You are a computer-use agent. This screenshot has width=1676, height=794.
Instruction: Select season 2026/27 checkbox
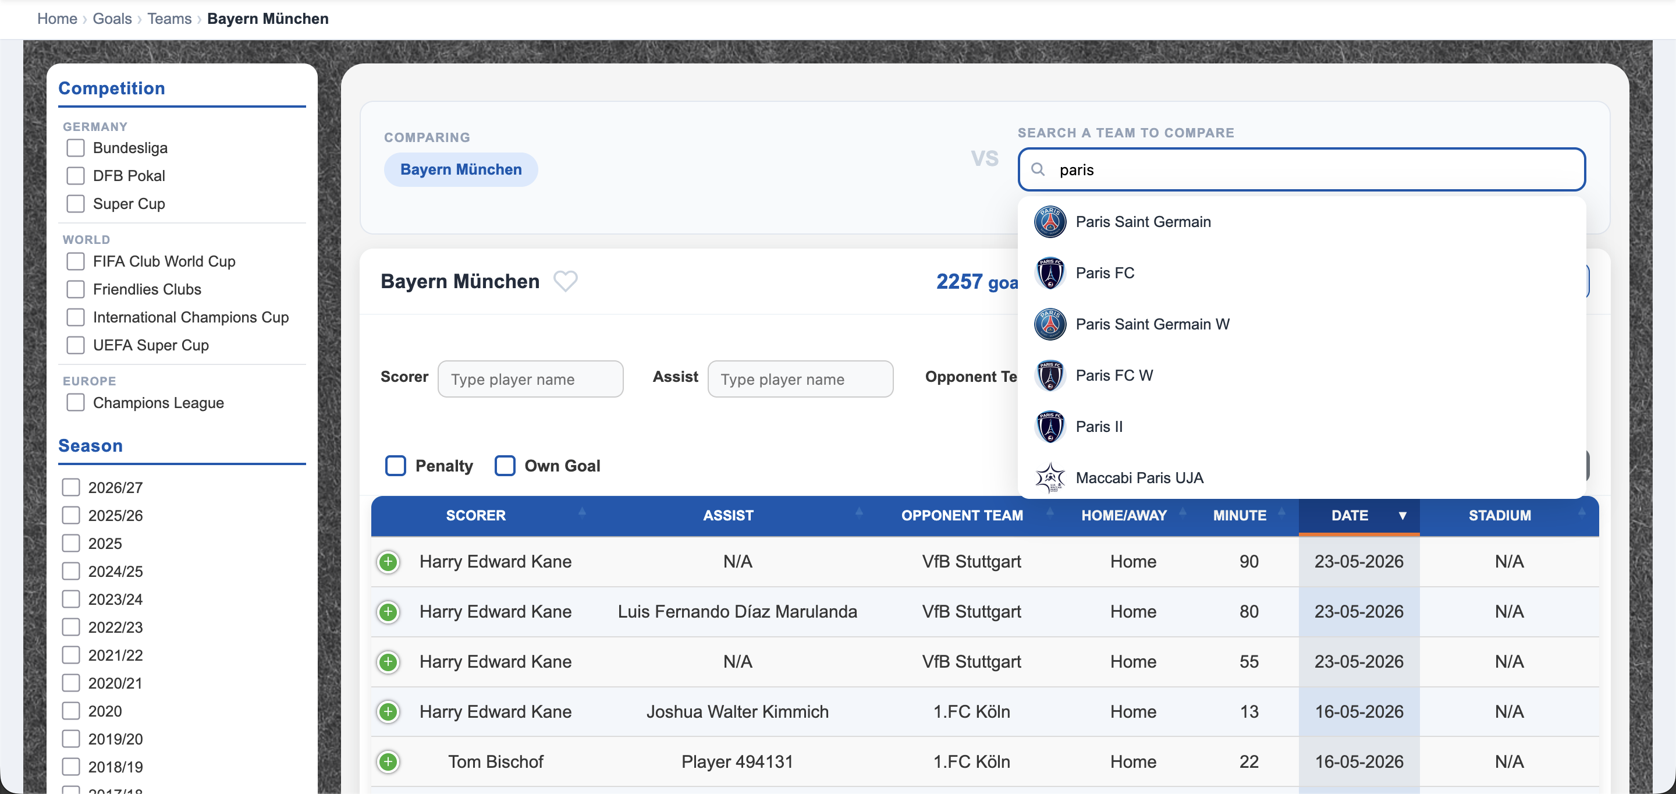pyautogui.click(x=71, y=487)
